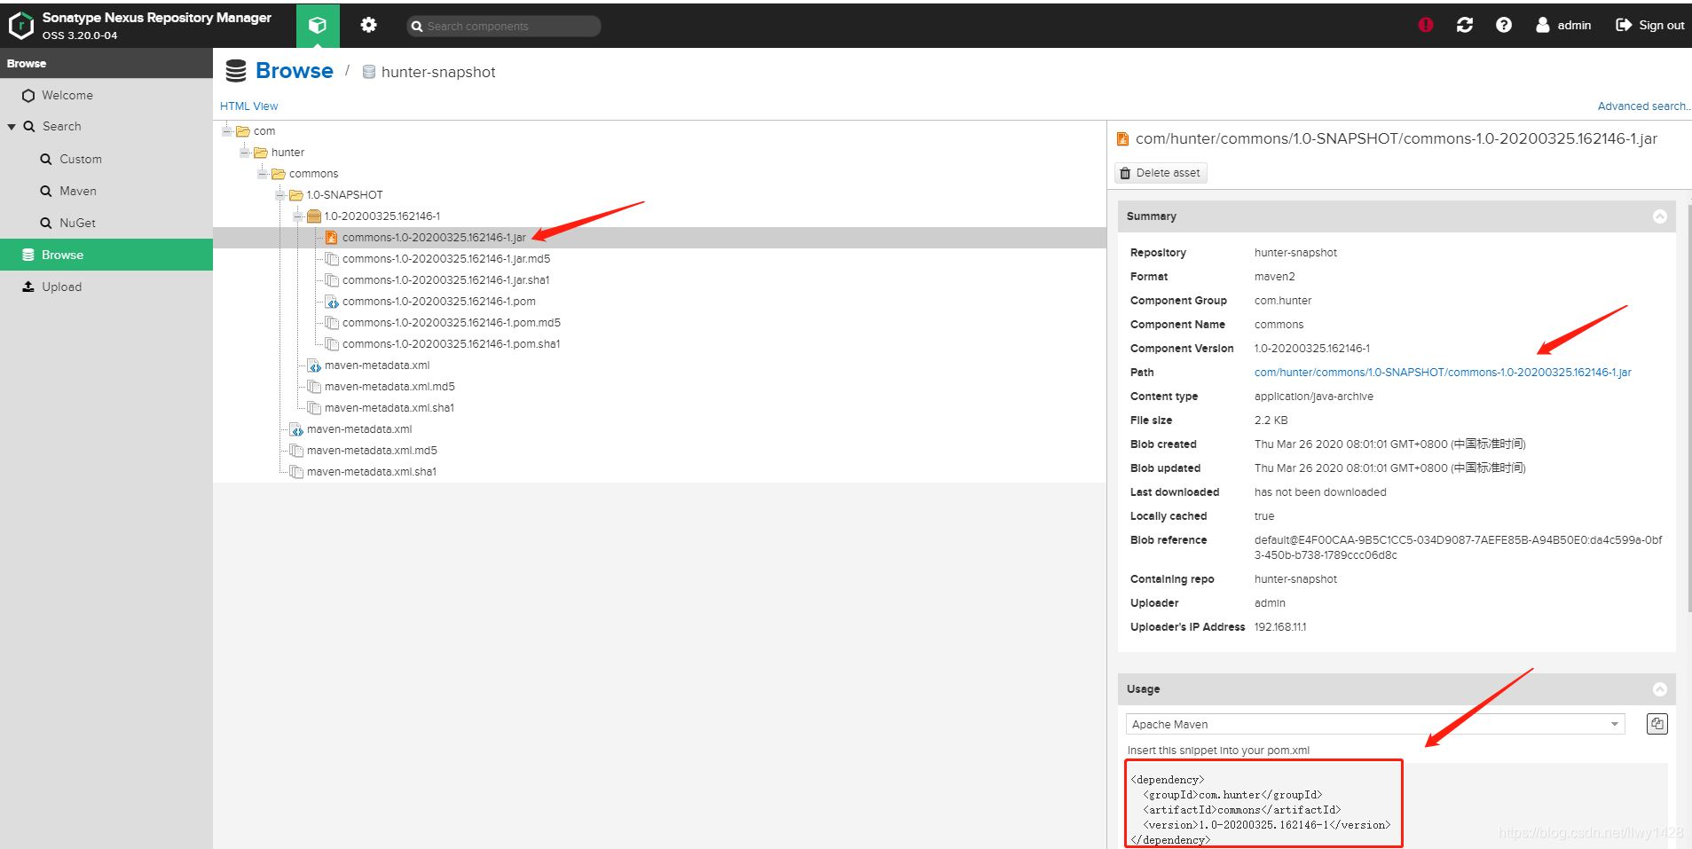The image size is (1692, 849).
Task: Click the detail panel vertical scrollbar
Action: (x=1689, y=408)
